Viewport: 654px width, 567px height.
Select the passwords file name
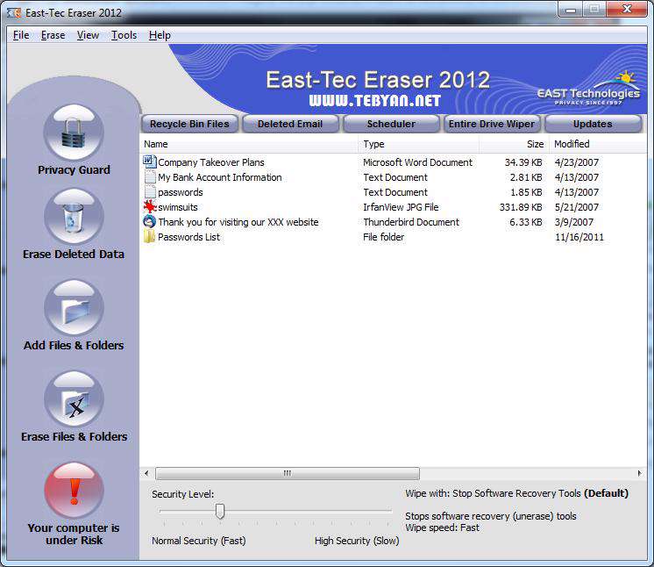click(x=181, y=192)
